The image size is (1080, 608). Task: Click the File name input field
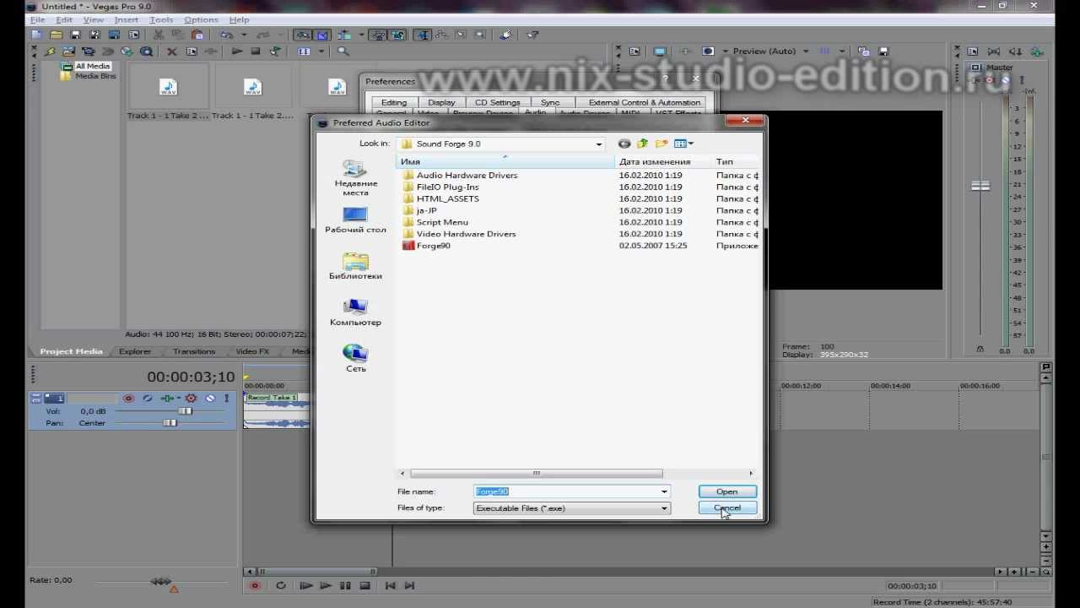click(565, 491)
